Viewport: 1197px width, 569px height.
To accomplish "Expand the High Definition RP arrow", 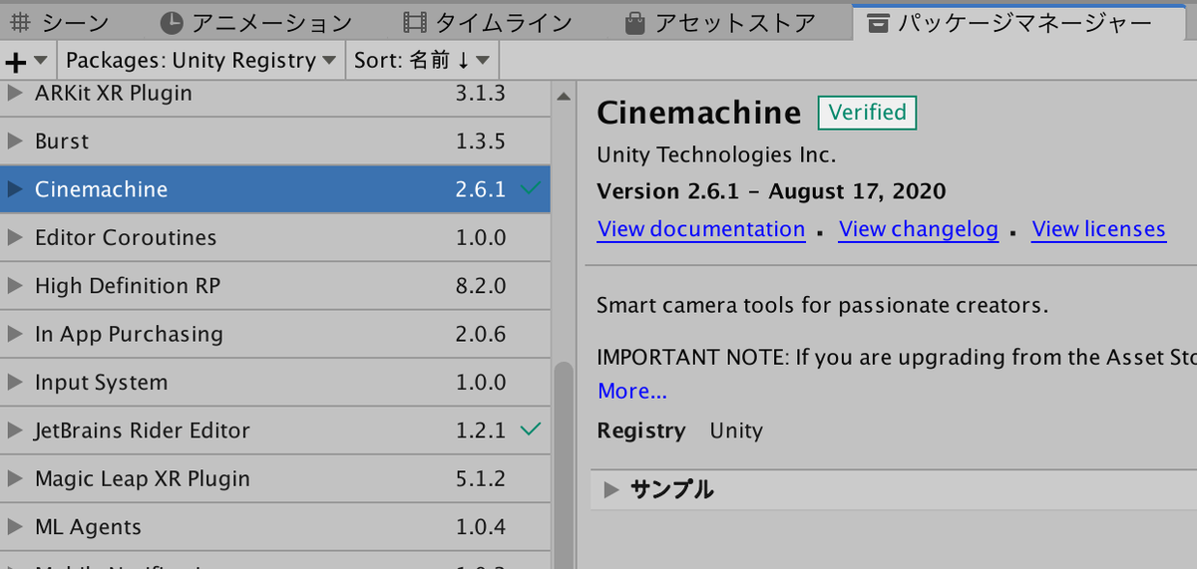I will pyautogui.click(x=14, y=286).
